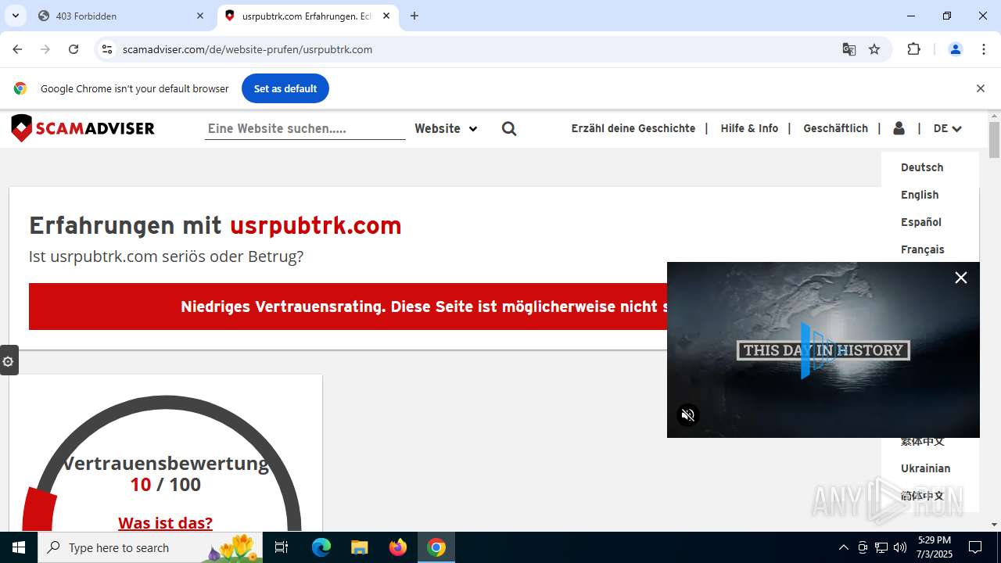The width and height of the screenshot is (1001, 563).
Task: Open the user account icon
Action: pyautogui.click(x=899, y=128)
